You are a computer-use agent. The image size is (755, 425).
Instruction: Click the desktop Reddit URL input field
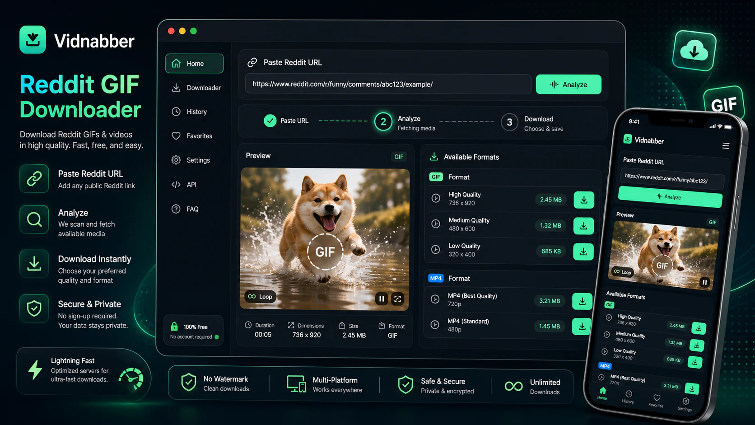(x=388, y=84)
